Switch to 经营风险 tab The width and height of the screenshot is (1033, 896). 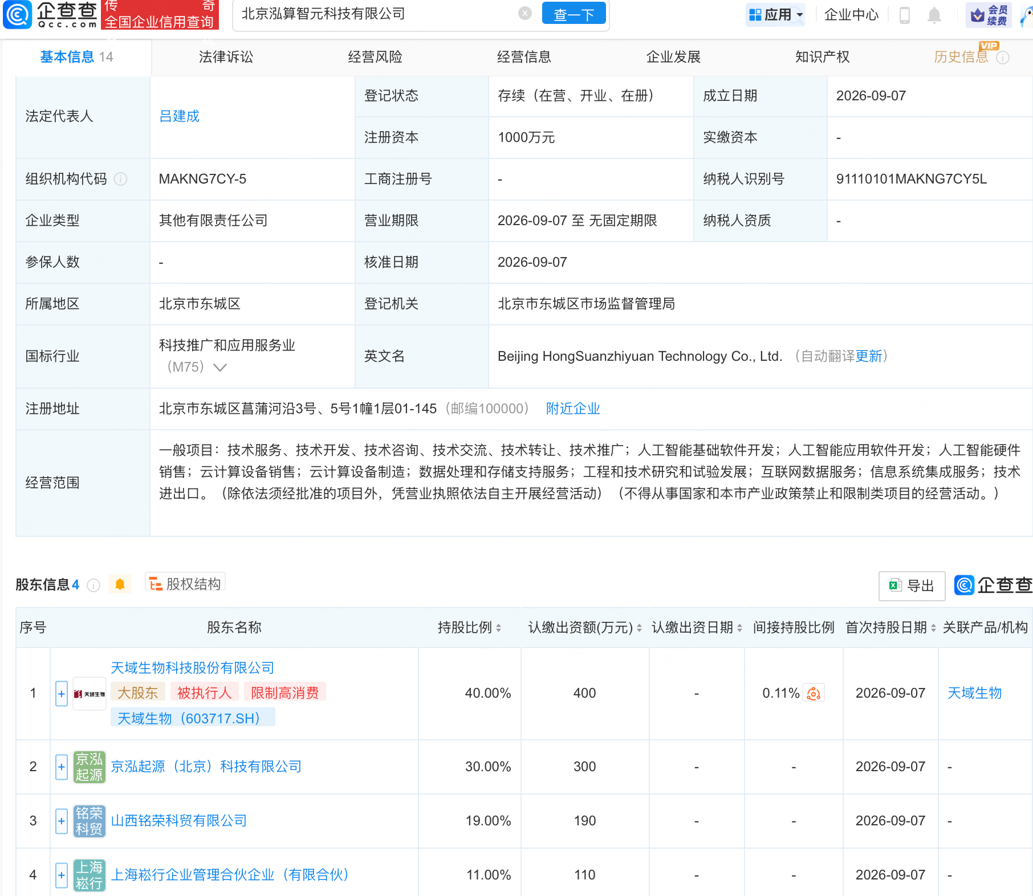pyautogui.click(x=375, y=57)
